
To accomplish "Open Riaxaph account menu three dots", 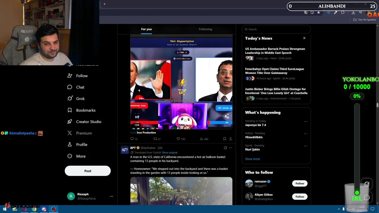I will point(111,196).
